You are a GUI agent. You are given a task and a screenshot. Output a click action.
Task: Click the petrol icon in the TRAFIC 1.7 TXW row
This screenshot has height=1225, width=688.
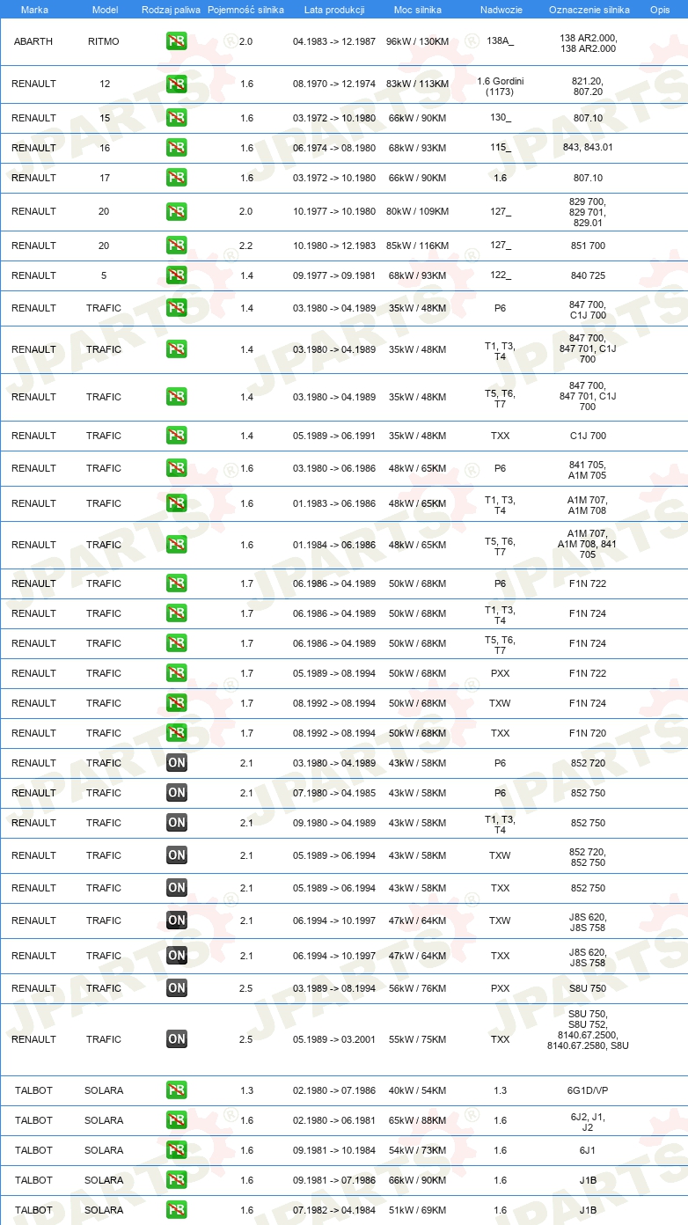pyautogui.click(x=176, y=703)
